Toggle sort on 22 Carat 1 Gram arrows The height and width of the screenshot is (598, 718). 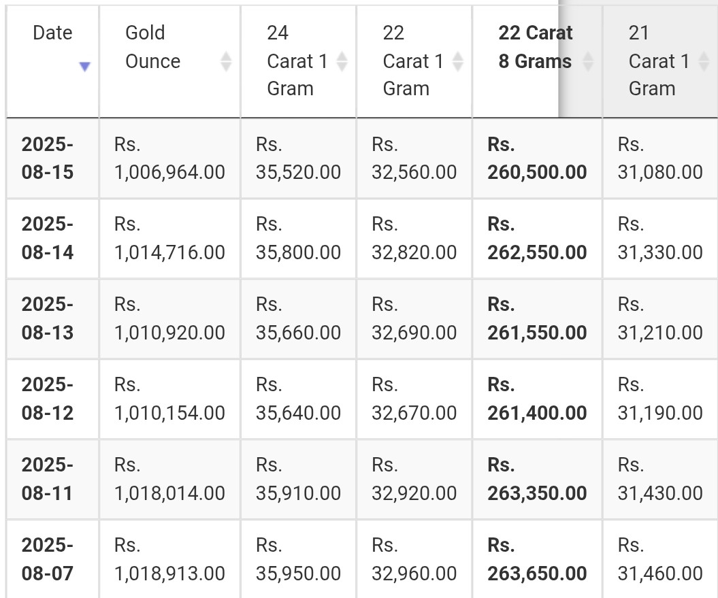click(457, 61)
